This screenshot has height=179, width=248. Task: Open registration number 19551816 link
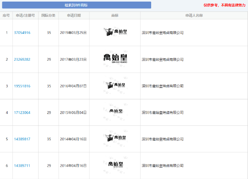click(x=22, y=86)
